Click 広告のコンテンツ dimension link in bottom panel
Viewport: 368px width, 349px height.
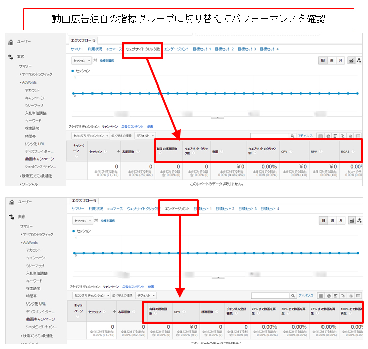tap(132, 286)
